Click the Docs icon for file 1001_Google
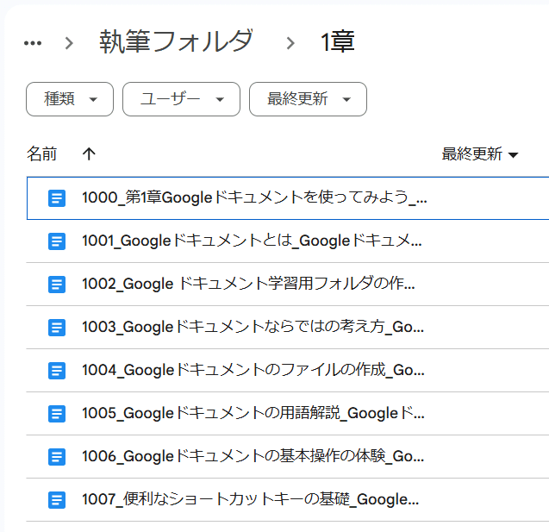Viewport: 549px width, 532px height. point(57,241)
